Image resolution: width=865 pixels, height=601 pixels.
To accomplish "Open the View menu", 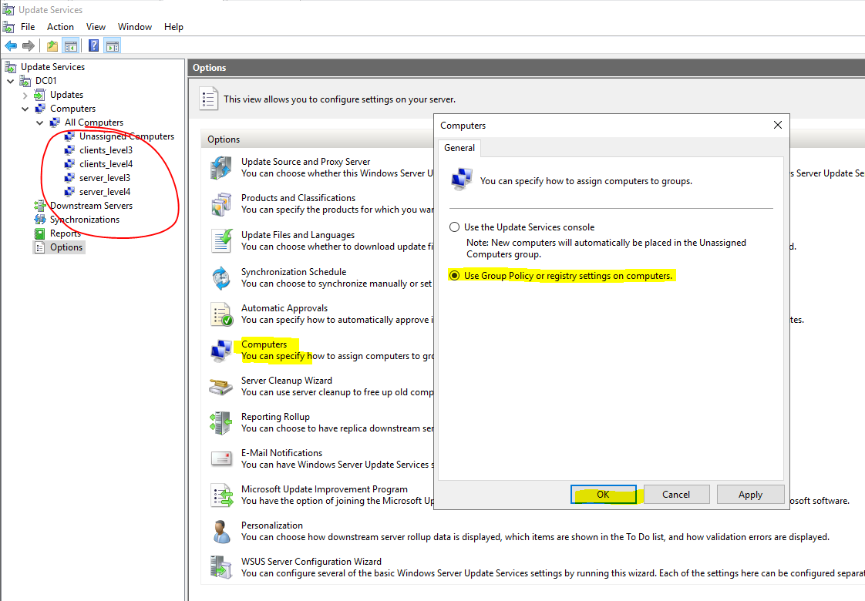I will tap(96, 26).
